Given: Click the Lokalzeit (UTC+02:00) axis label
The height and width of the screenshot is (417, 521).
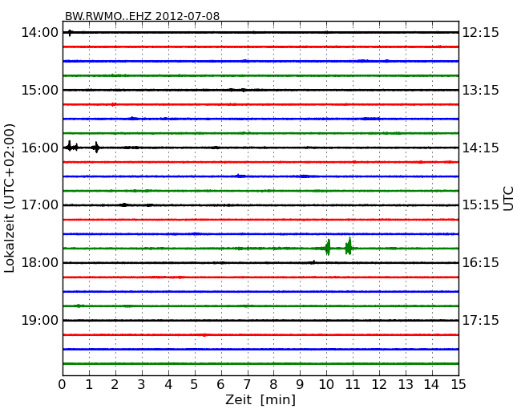Looking at the screenshot, I should click(x=10, y=198).
